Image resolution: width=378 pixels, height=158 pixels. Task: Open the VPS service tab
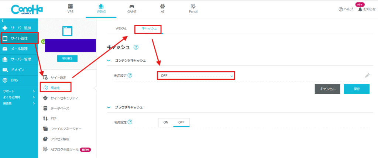[70, 8]
